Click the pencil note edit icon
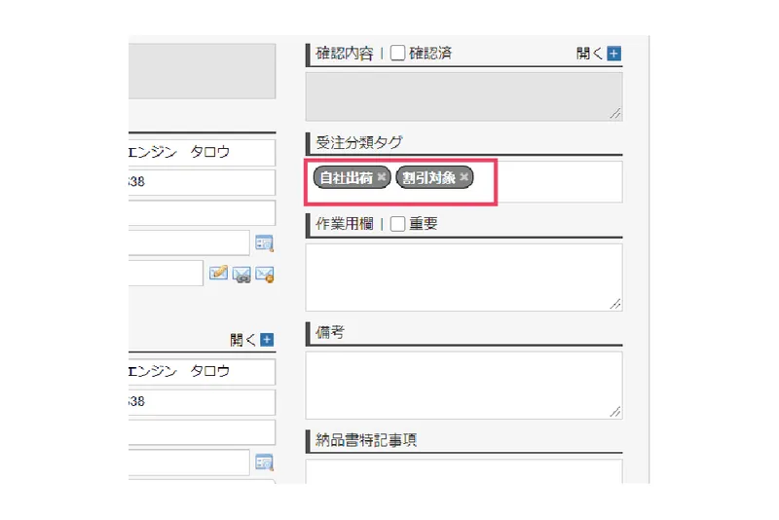 point(218,274)
